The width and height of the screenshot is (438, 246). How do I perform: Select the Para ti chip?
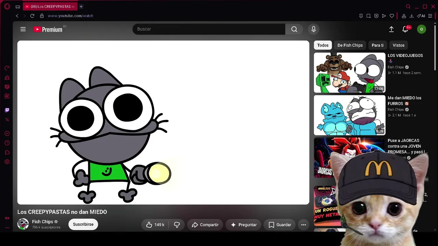click(377, 45)
